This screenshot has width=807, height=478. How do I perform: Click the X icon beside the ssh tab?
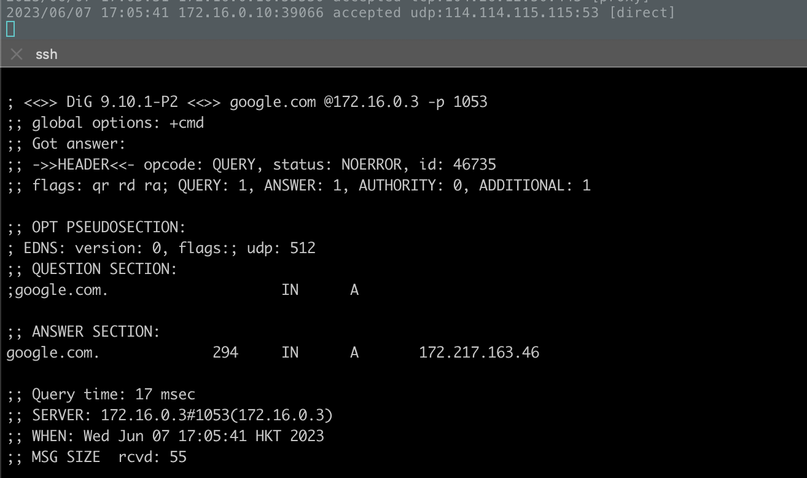15,54
